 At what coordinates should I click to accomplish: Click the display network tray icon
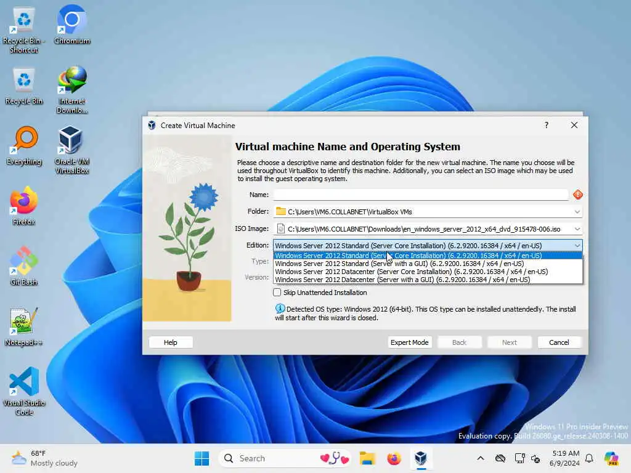(519, 458)
